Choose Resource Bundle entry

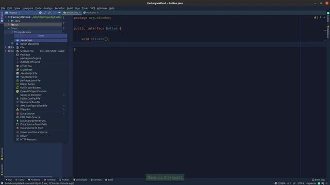tap(41, 102)
